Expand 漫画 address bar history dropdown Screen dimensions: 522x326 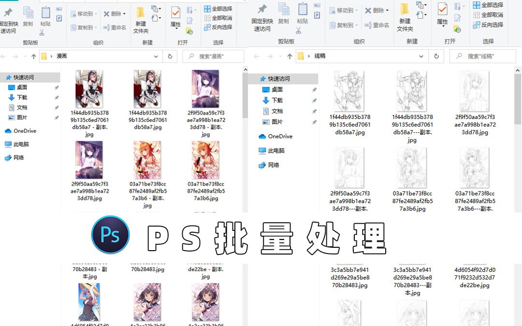[x=156, y=57]
